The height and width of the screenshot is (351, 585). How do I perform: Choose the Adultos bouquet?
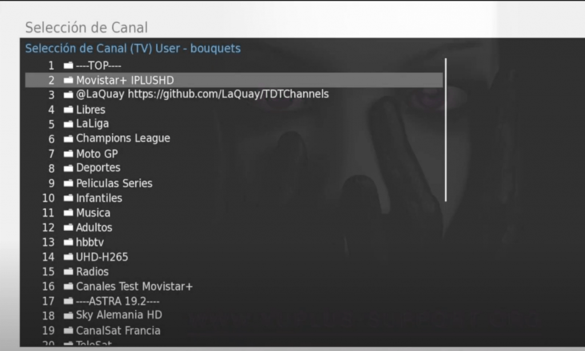point(234,227)
